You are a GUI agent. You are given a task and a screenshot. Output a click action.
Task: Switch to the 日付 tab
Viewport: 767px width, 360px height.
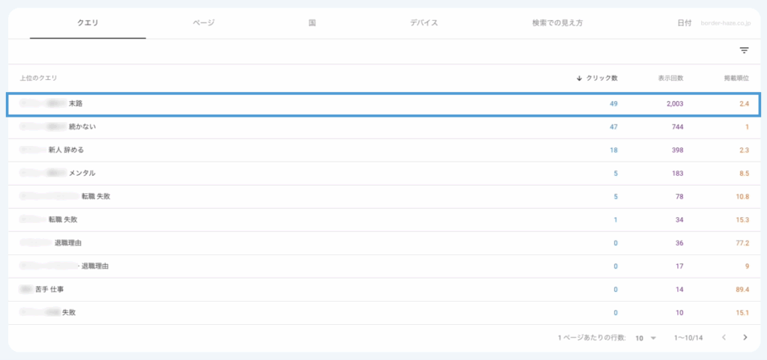[684, 23]
